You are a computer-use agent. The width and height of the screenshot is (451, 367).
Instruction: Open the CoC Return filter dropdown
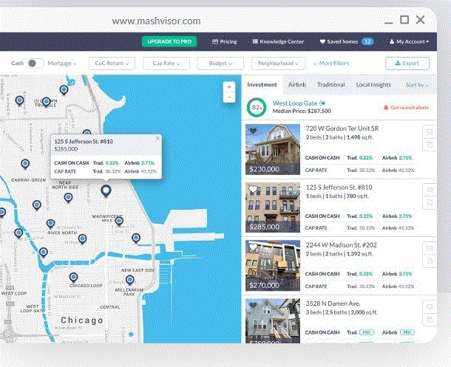pos(112,64)
